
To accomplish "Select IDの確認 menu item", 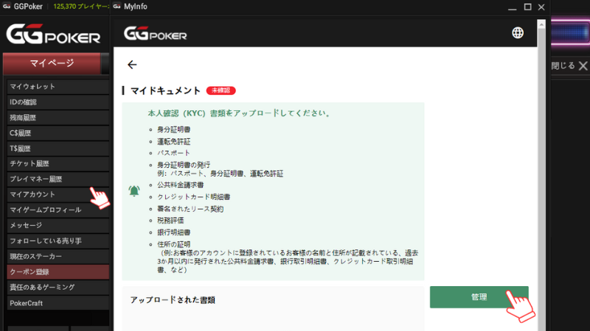I will (58, 102).
